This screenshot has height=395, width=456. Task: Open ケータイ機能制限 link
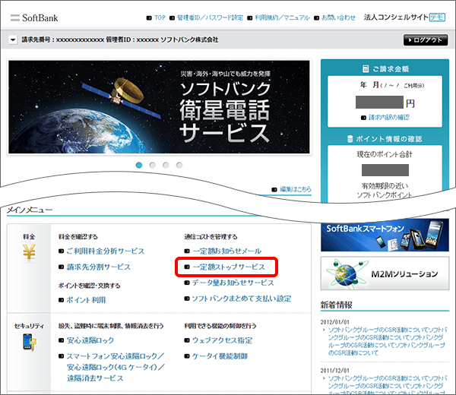coord(220,356)
